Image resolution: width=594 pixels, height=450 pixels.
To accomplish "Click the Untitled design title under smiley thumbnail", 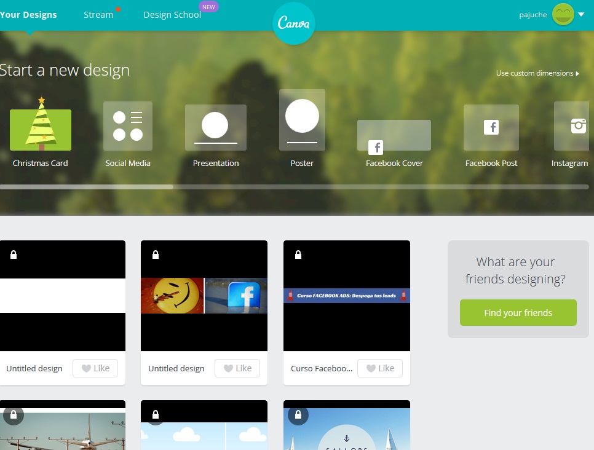I will click(176, 369).
